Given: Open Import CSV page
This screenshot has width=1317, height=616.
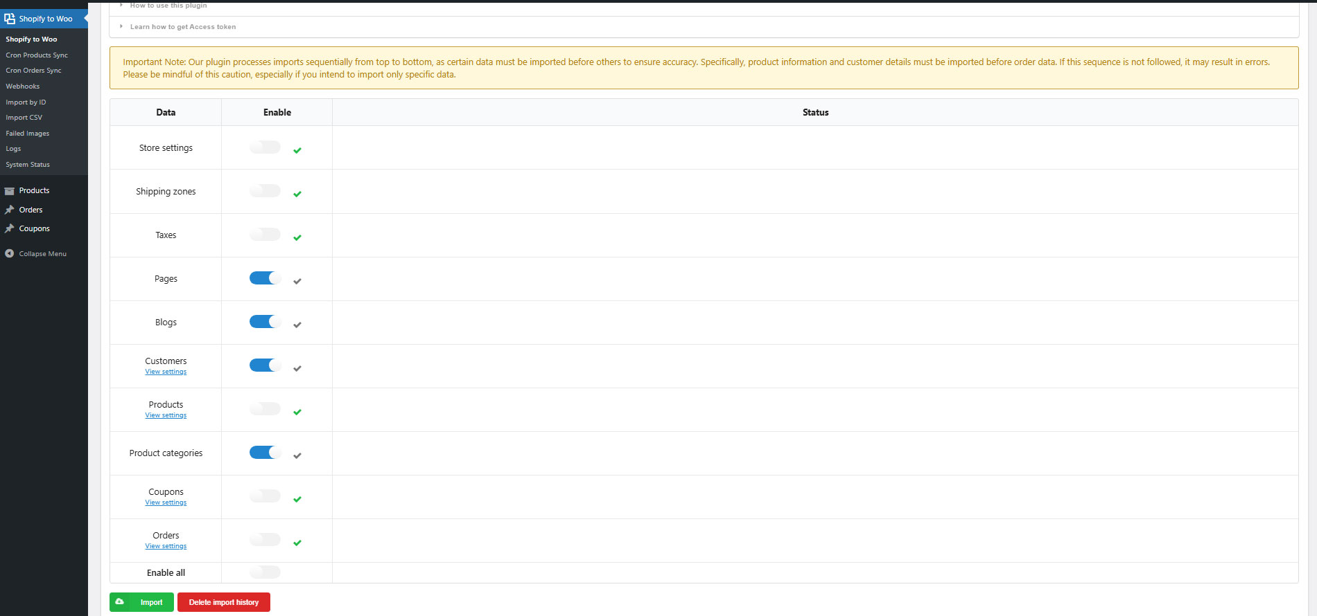Looking at the screenshot, I should point(24,118).
